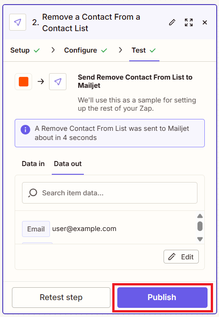
Task: Open the Setup tab
Action: (x=25, y=50)
